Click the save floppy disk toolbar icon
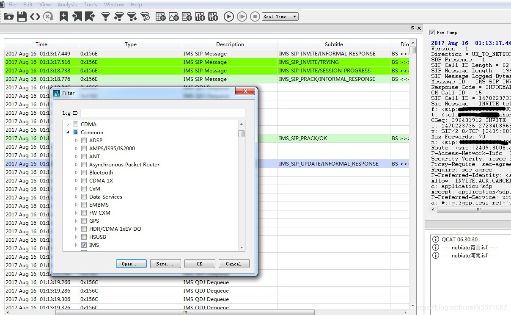Image resolution: width=511 pixels, height=315 pixels. click(x=22, y=17)
